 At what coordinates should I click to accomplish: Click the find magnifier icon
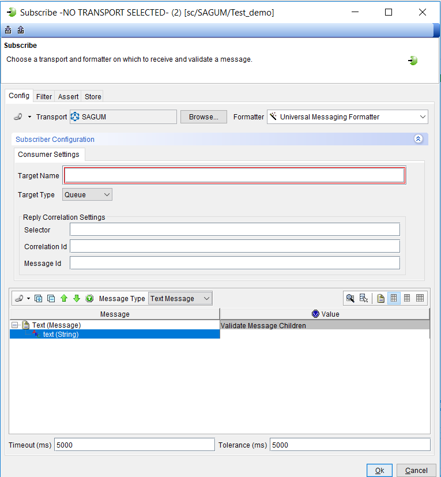(350, 298)
